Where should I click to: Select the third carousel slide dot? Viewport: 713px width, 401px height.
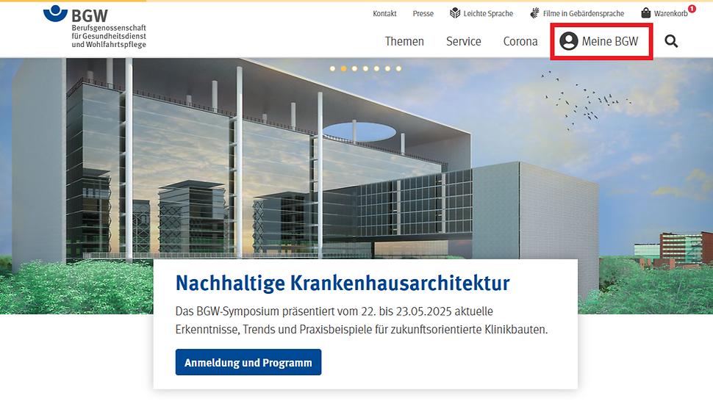354,68
